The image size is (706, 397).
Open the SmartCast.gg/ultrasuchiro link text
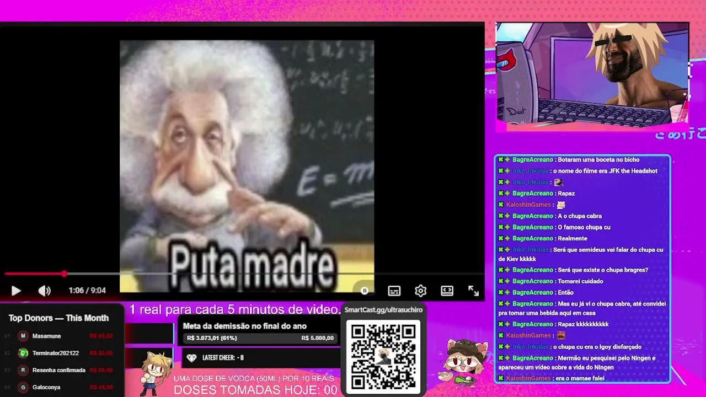383,310
